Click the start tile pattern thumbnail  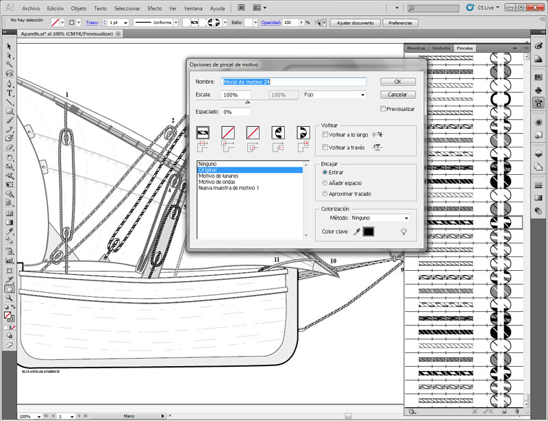pos(279,132)
